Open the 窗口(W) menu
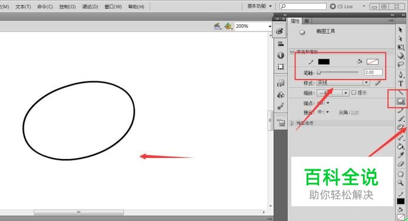408x221 pixels. click(113, 6)
